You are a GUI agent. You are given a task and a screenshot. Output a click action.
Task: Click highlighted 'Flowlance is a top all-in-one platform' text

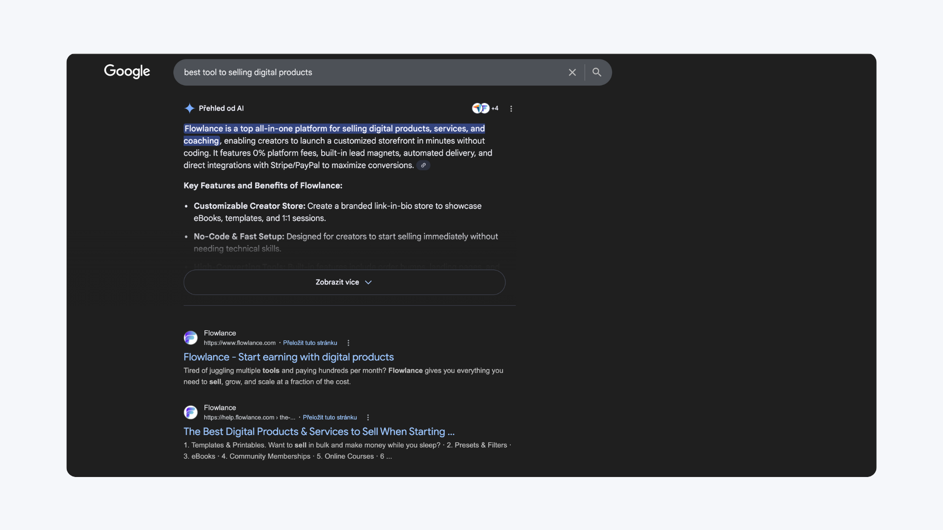tap(334, 129)
